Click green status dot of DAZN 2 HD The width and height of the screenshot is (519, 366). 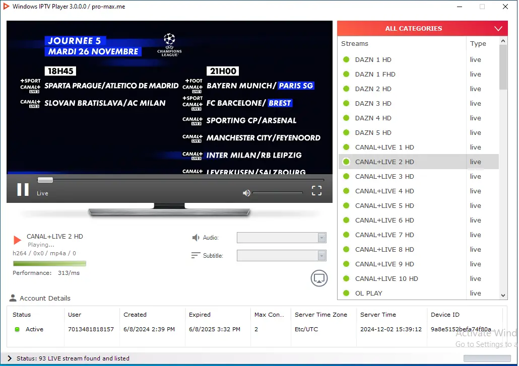346,89
